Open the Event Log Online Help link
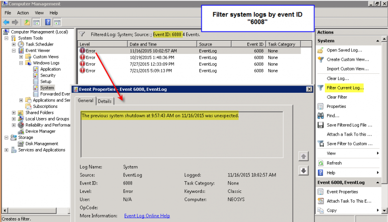This screenshot has width=388, height=222. point(147,216)
